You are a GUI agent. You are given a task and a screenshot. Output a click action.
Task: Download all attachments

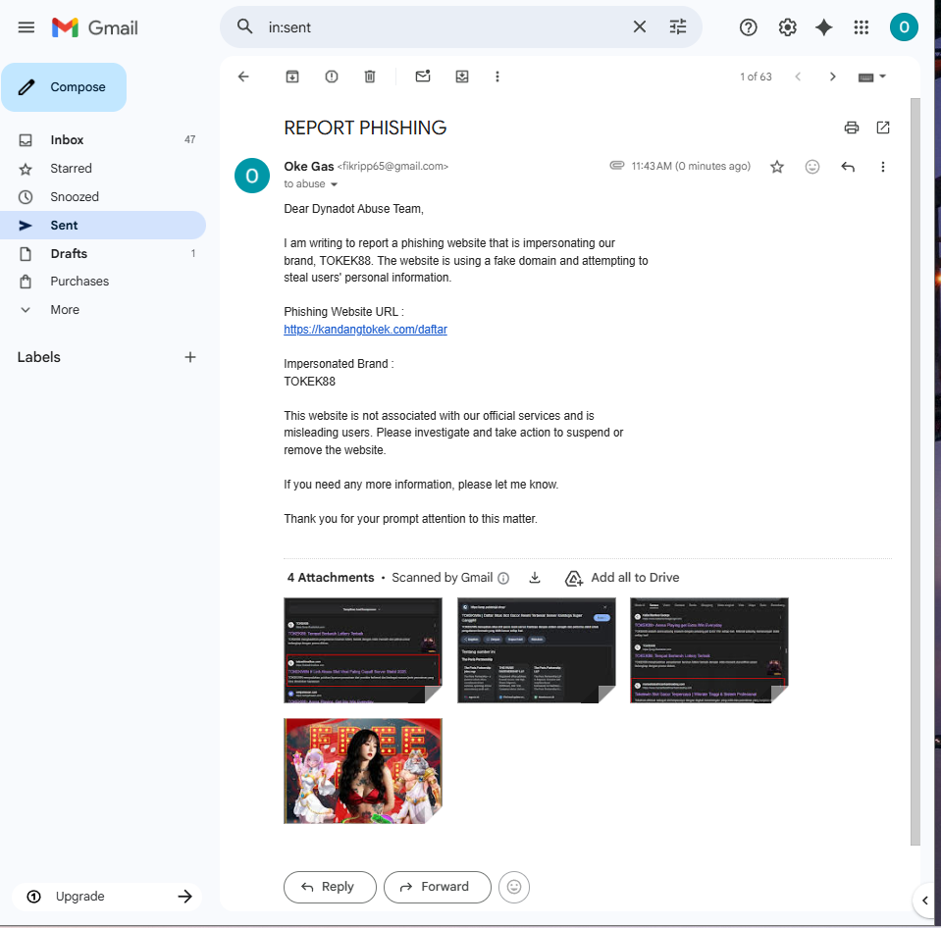(535, 578)
